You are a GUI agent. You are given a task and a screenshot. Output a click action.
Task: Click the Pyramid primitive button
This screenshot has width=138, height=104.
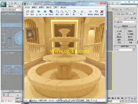click(130, 40)
